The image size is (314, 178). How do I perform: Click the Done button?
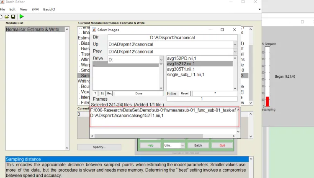(138, 93)
